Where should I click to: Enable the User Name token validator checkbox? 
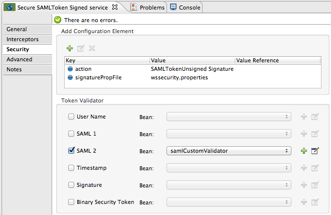point(71,117)
